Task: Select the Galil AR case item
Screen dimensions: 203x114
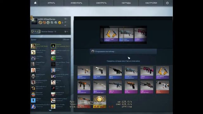Action: [84, 73]
